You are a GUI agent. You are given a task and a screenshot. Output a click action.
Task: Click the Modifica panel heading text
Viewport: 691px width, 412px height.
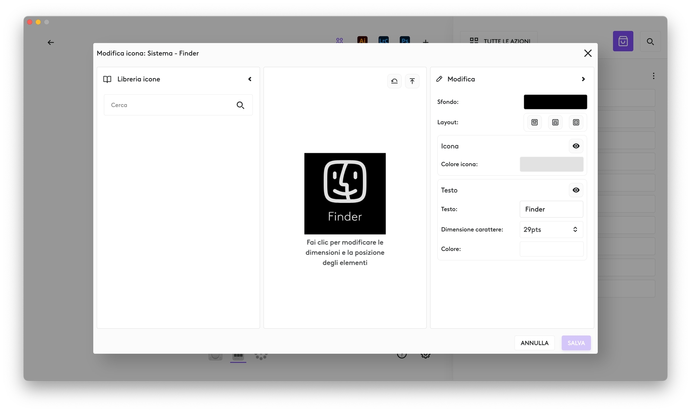461,79
